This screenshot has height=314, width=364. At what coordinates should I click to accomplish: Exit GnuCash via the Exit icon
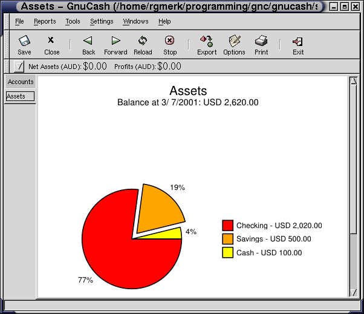pos(297,42)
